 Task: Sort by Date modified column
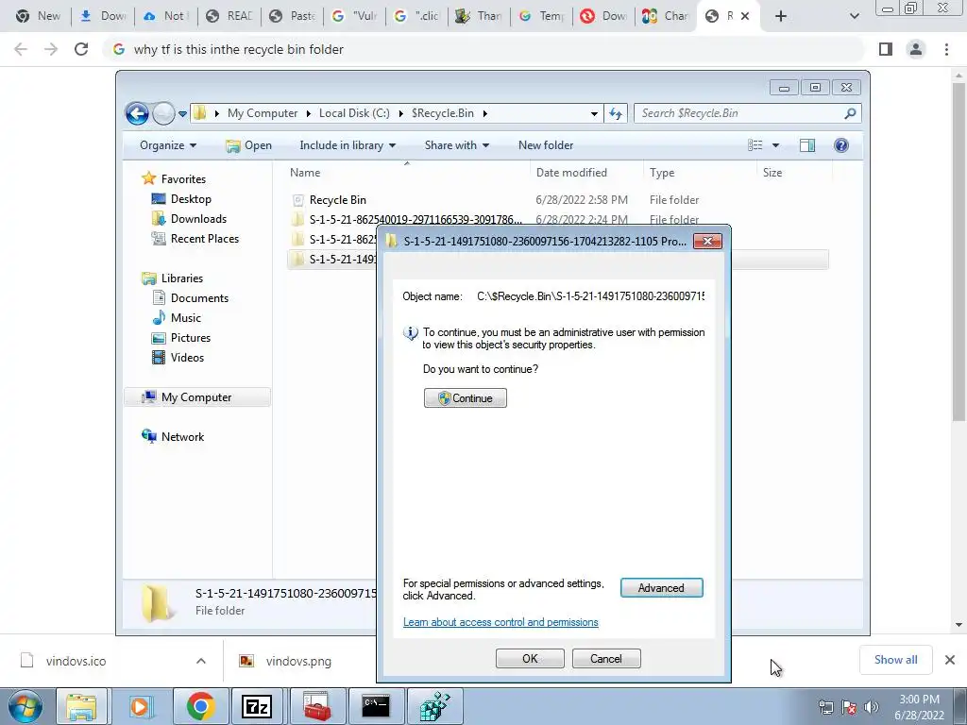(585, 173)
